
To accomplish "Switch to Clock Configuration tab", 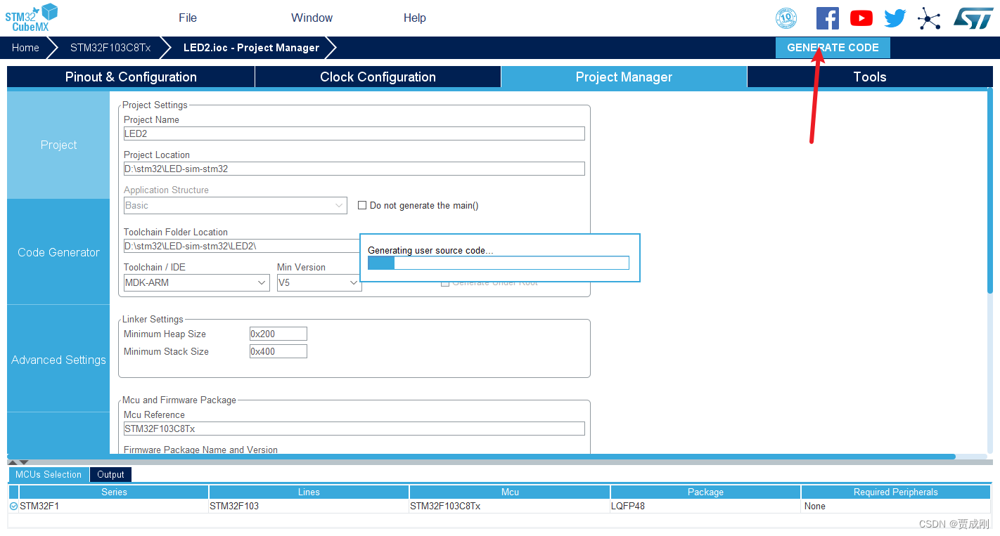I will [378, 77].
